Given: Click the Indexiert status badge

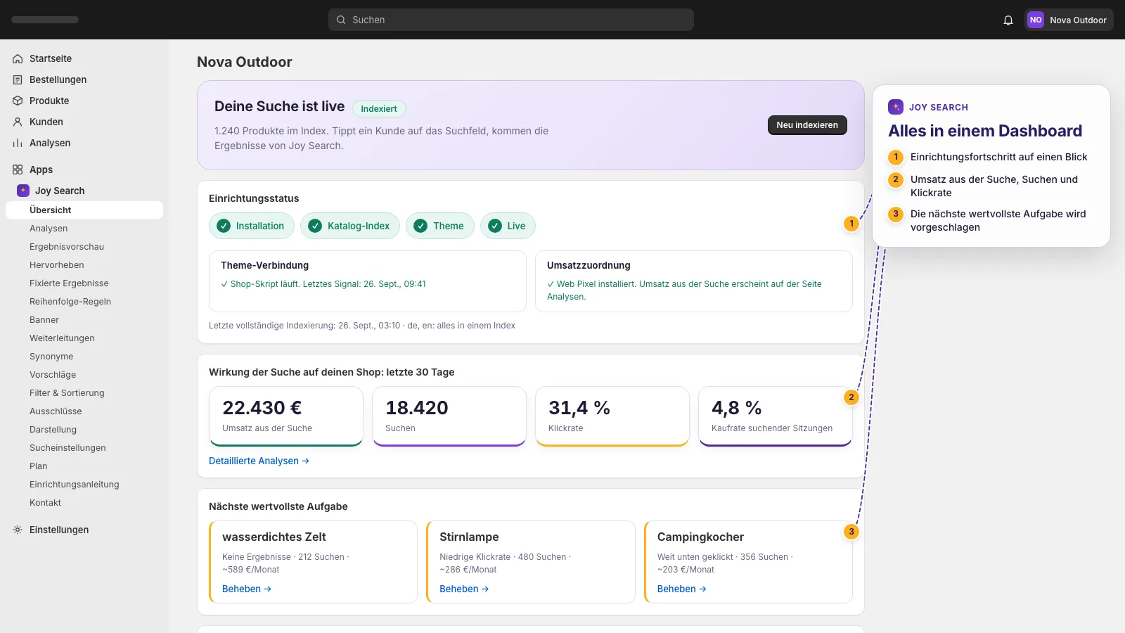Looking at the screenshot, I should point(379,108).
